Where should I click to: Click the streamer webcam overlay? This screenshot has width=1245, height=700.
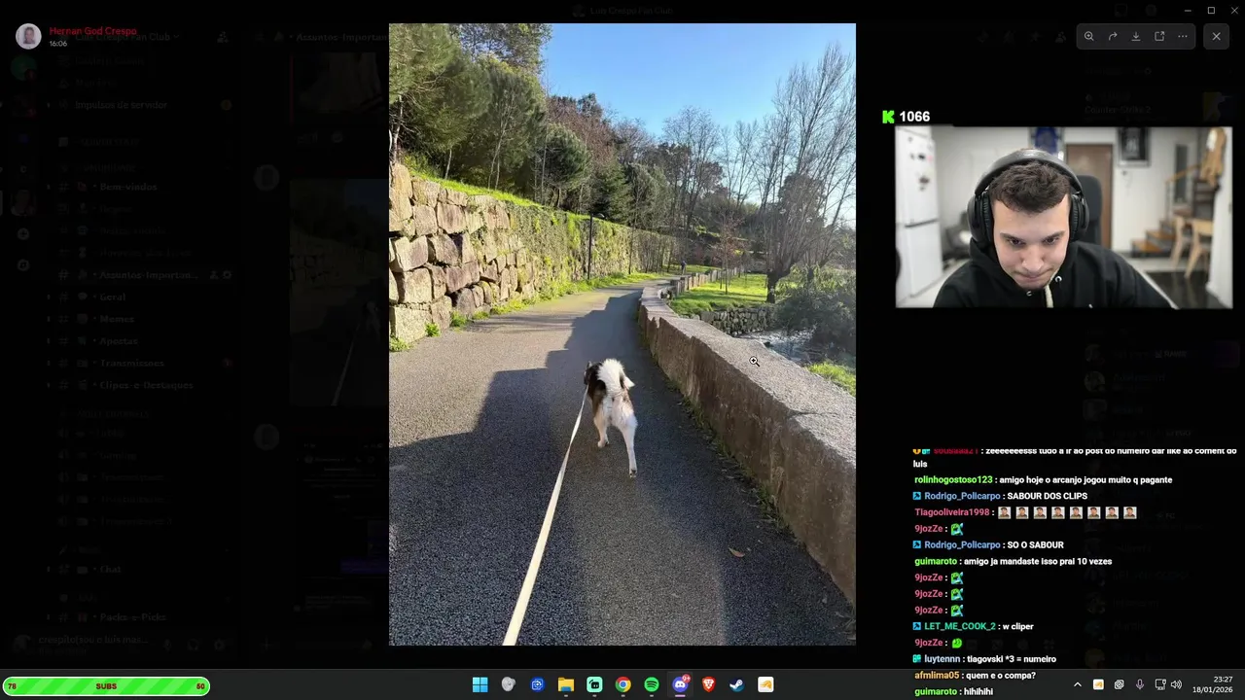point(1063,218)
